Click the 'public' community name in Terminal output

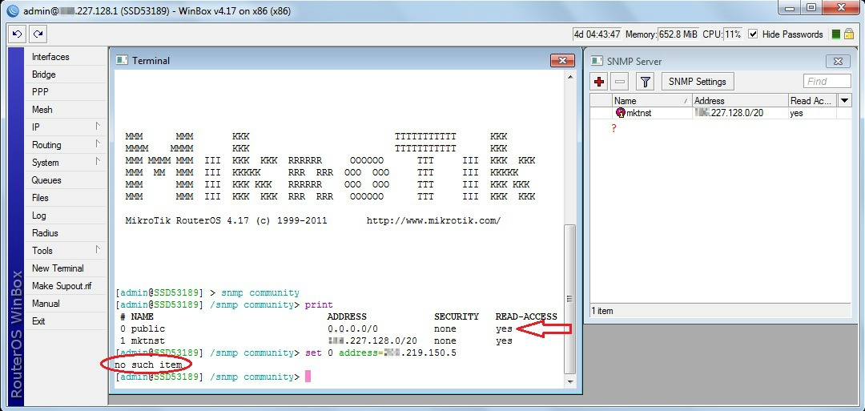[148, 328]
